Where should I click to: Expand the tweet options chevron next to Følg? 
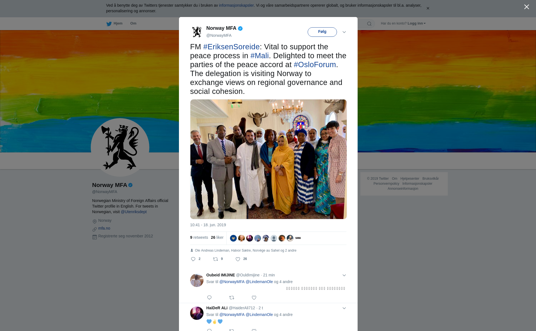coord(344,32)
